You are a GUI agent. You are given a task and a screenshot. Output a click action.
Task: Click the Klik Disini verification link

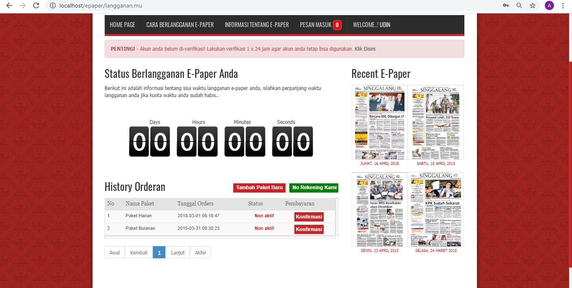[x=365, y=49]
